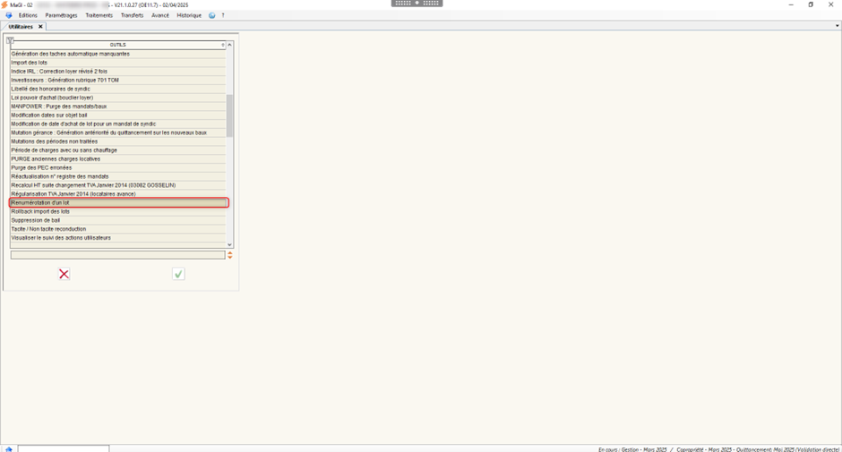This screenshot has width=842, height=452.
Task: Click the OUTILS column header sort arrows
Action: [x=223, y=45]
